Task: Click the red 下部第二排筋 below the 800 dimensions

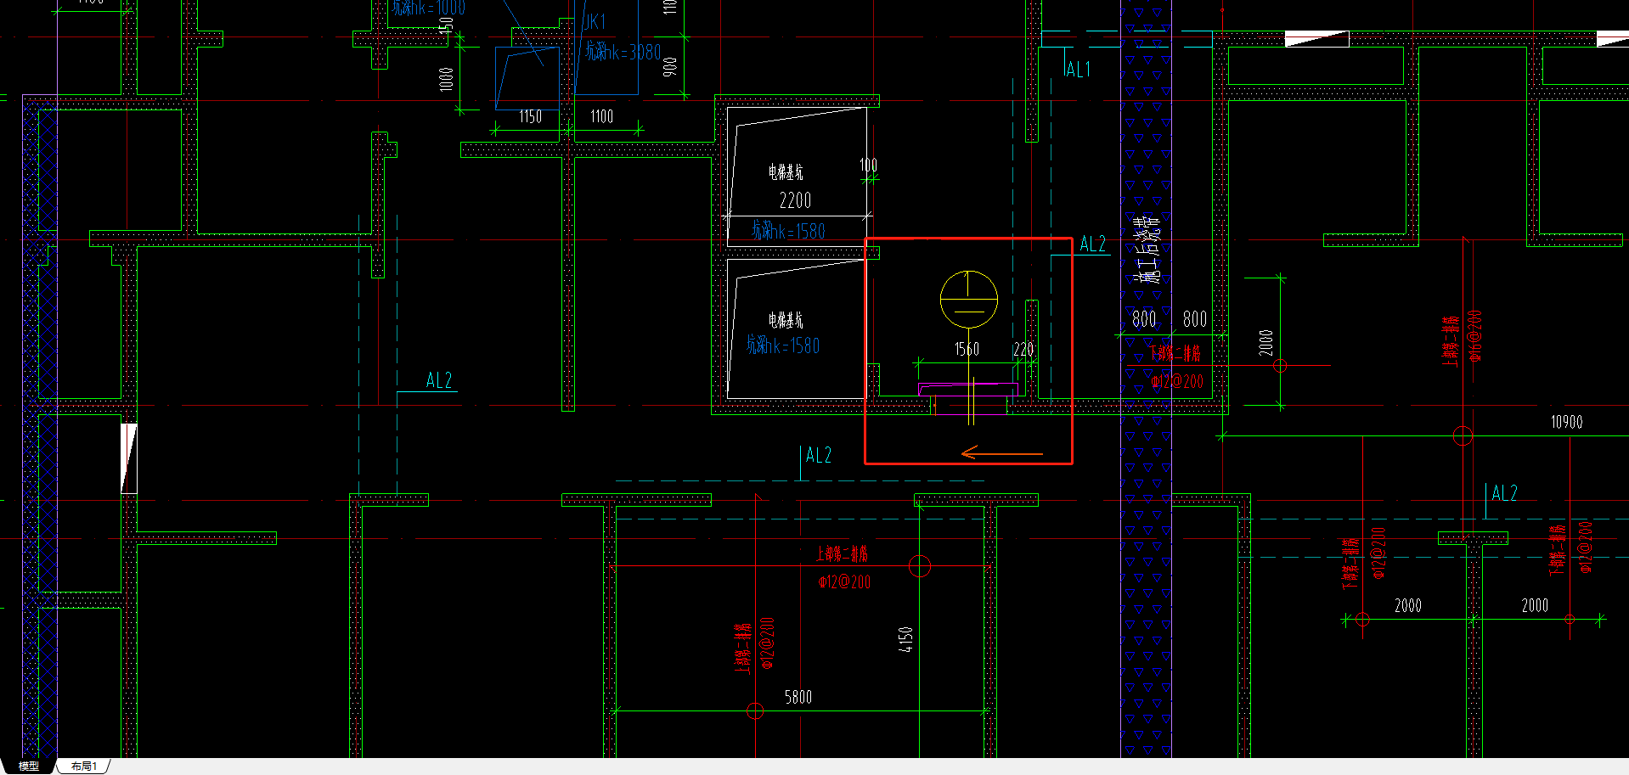Action: point(1175,353)
